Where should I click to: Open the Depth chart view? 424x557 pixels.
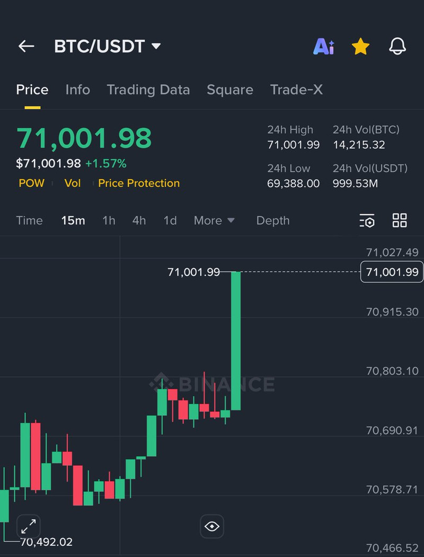[273, 221]
